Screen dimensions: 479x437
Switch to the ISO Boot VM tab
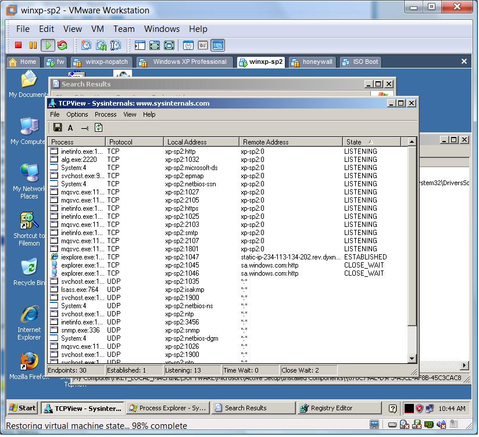(x=361, y=62)
